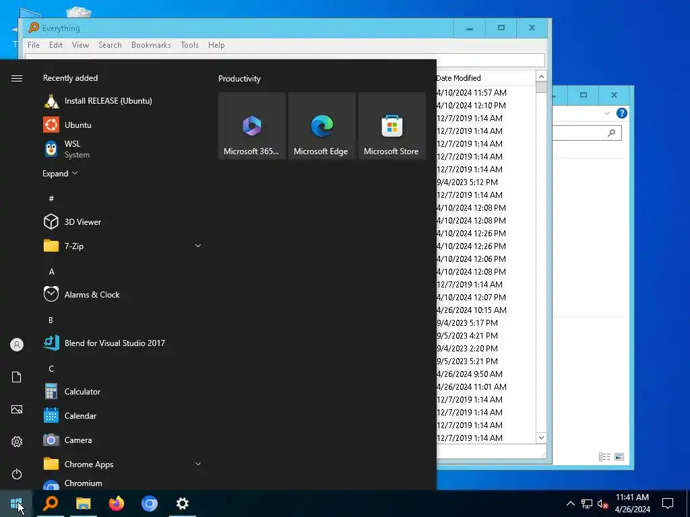Click the # section header
This screenshot has width=690, height=517.
coord(51,199)
